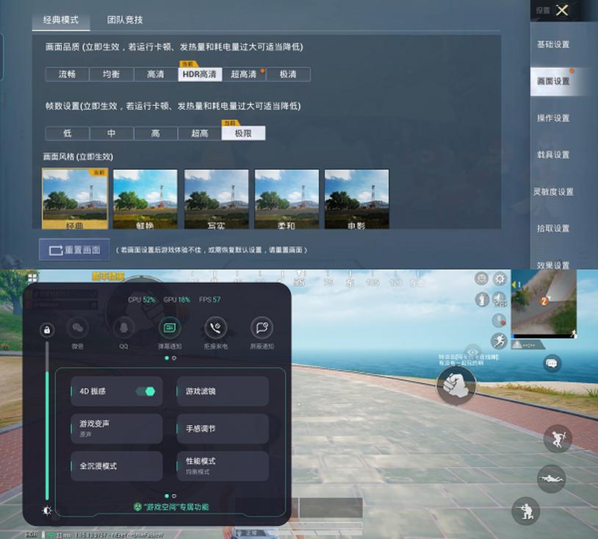598x539 pixels.
Task: Open the emoji icon near the minimap
Action: pyautogui.click(x=481, y=279)
